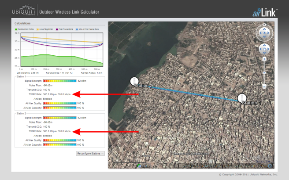The width and height of the screenshot is (289, 180).
Task: Click the hand icon in the pan control
Action: [x=264, y=49]
